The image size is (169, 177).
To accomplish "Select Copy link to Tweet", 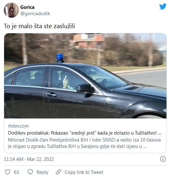I will click(x=84, y=172).
